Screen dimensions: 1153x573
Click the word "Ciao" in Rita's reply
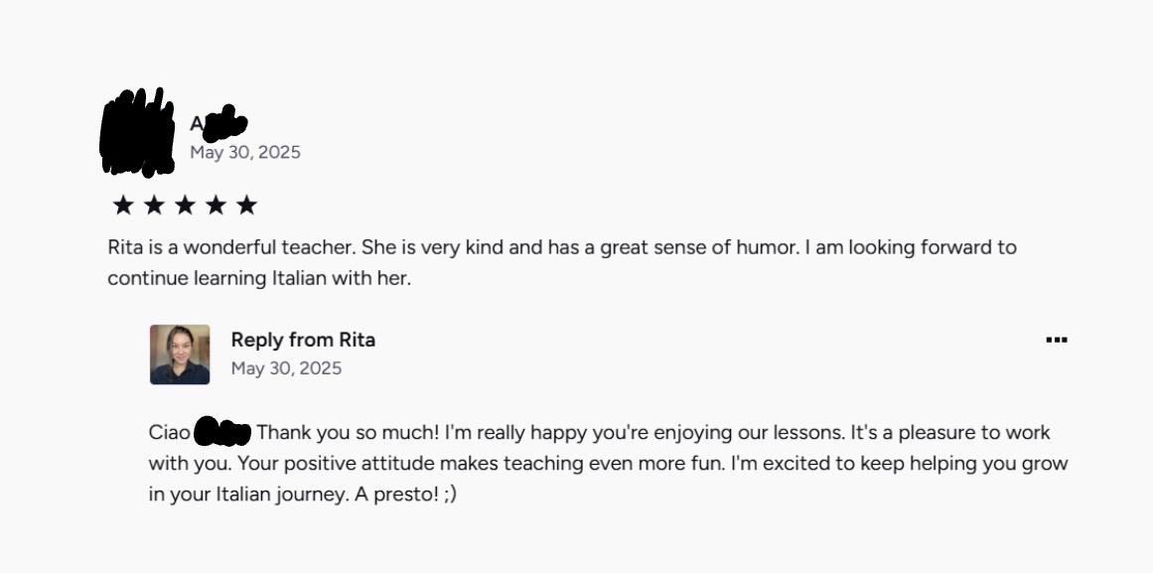pos(169,433)
